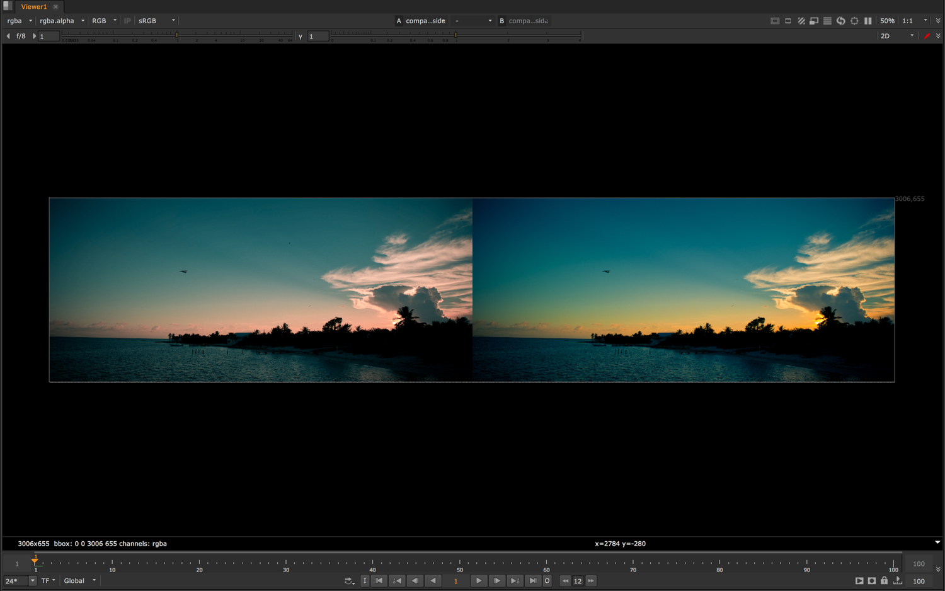The height and width of the screenshot is (591, 945).
Task: Open the RGB display channels dropdown
Action: pos(104,21)
